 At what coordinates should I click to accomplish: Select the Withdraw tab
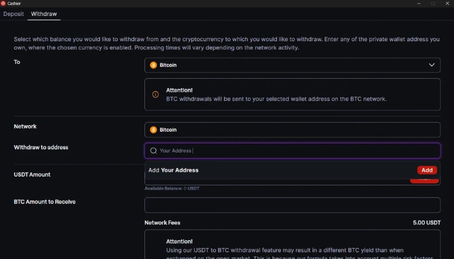click(x=44, y=14)
